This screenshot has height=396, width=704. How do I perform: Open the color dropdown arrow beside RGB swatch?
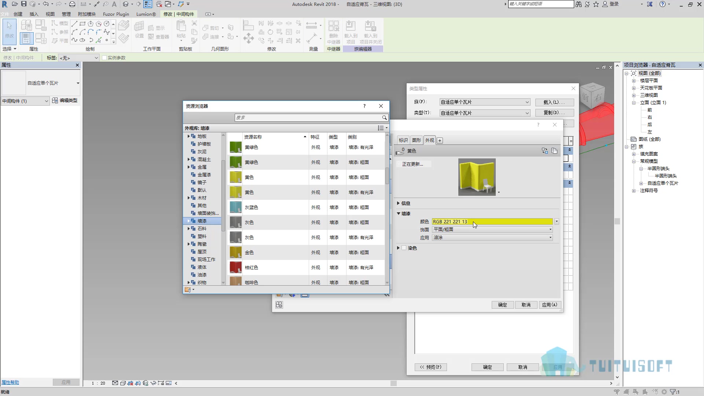557,221
